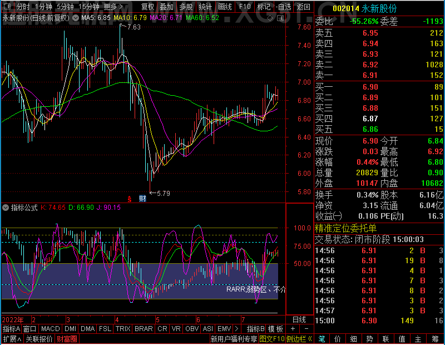Select the 指标B tab
The image size is (445, 345).
(x=256, y=329)
